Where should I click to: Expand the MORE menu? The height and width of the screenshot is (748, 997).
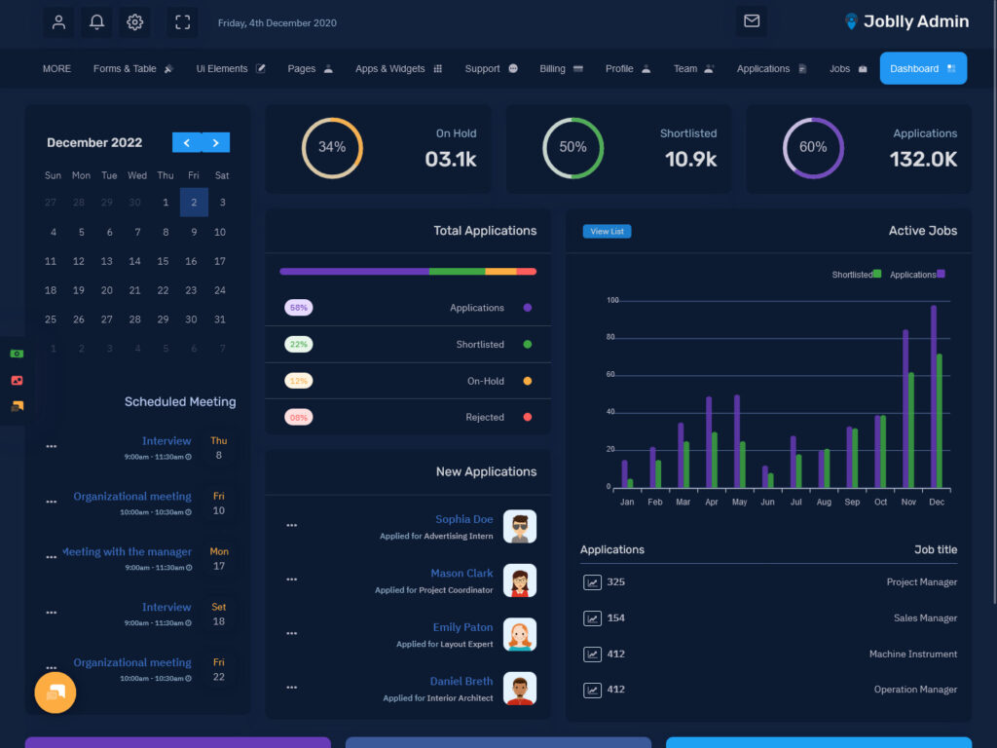pos(56,69)
